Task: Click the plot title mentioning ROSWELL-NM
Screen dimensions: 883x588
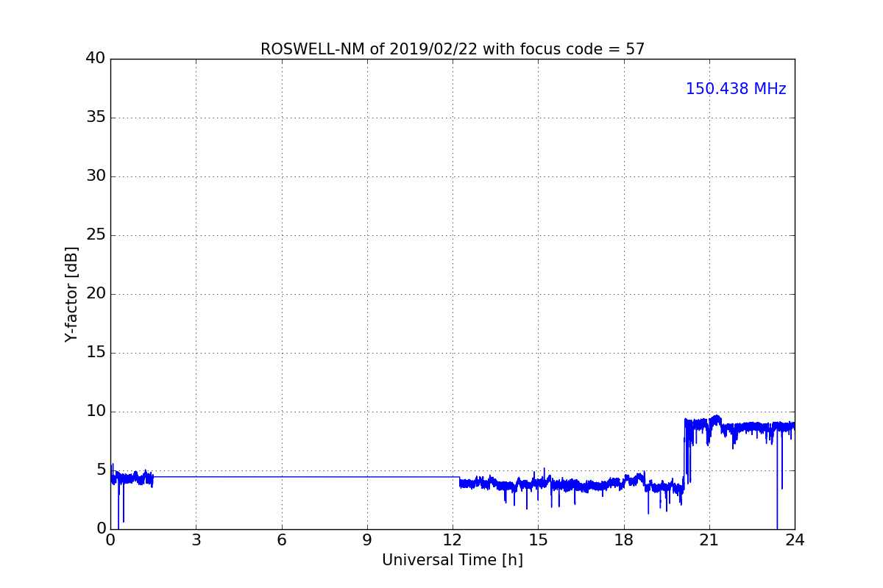Action: click(453, 49)
